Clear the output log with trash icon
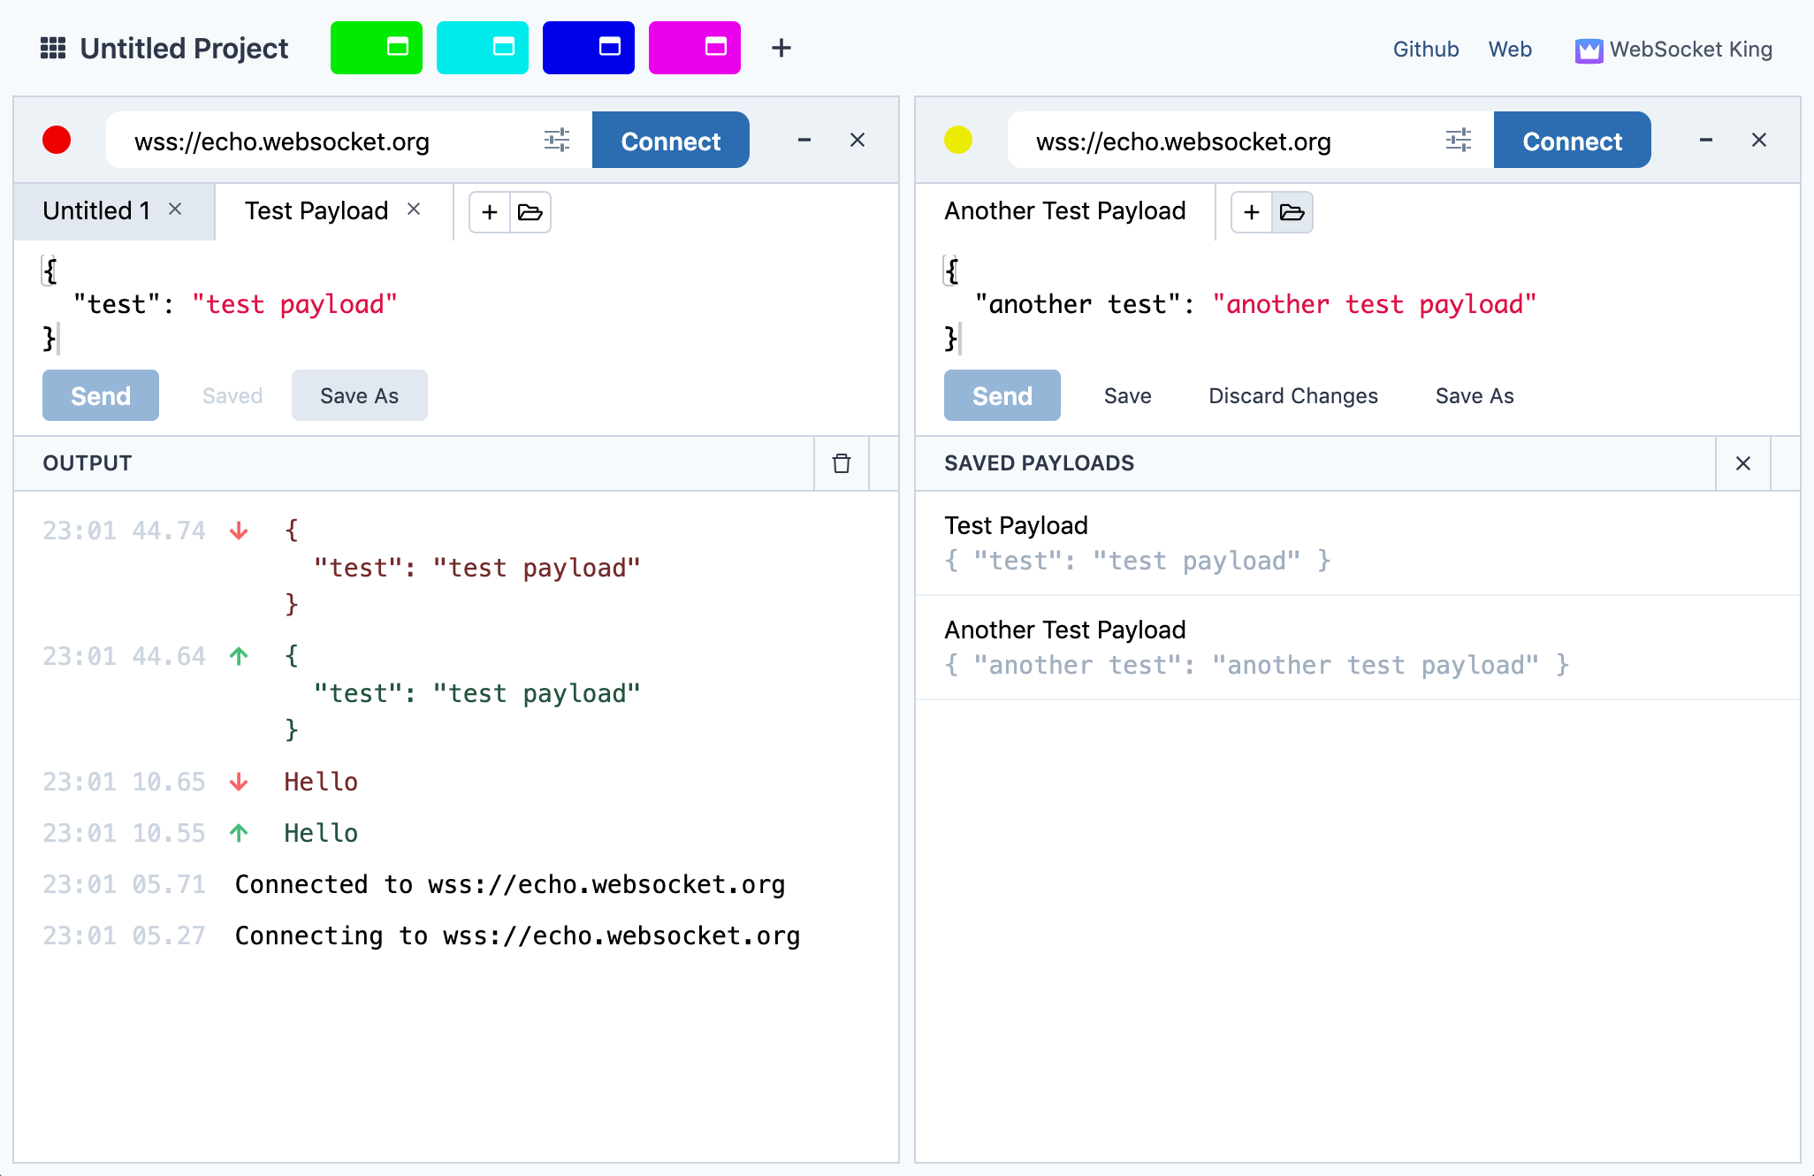 pos(842,463)
